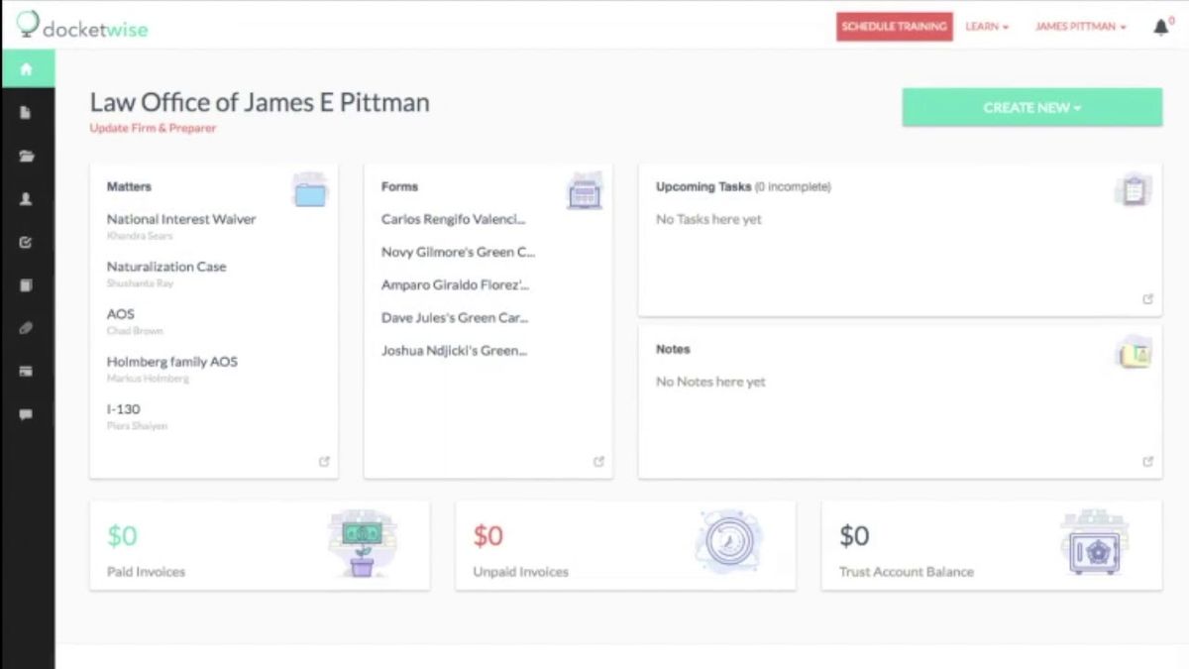Select the document/forms icon in sidebar
The width and height of the screenshot is (1189, 669).
pos(28,113)
